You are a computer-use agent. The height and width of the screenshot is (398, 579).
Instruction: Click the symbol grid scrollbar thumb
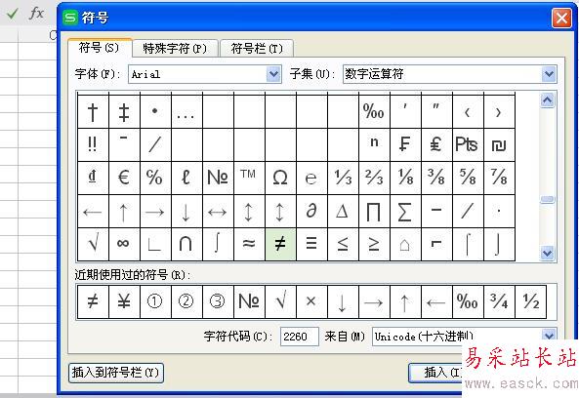point(547,199)
